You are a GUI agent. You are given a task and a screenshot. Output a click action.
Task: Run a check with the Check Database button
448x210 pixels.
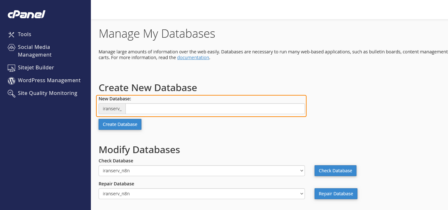tap(335, 170)
